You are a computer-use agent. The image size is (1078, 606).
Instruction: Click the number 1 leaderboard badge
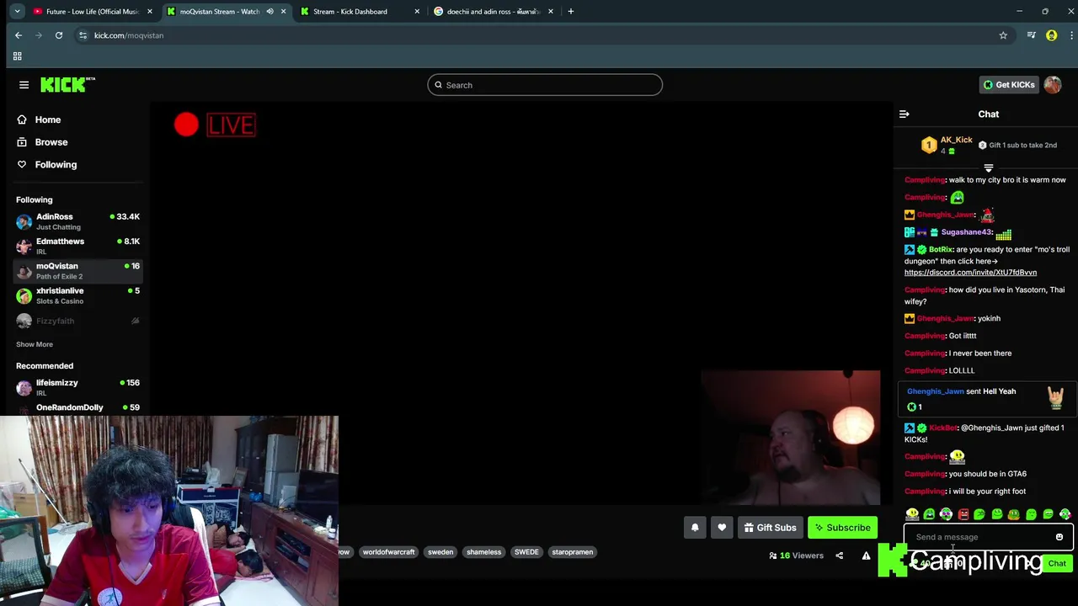(x=928, y=146)
